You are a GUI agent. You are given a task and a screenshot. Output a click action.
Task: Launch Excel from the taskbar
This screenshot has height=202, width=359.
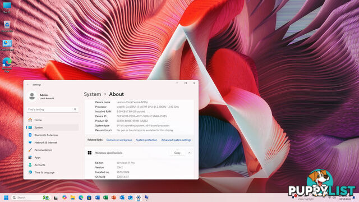105,198
